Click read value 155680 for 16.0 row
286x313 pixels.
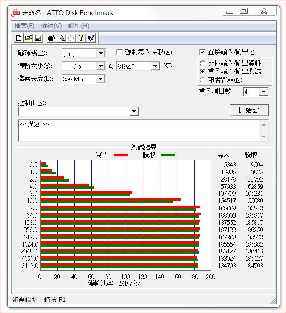(x=254, y=201)
